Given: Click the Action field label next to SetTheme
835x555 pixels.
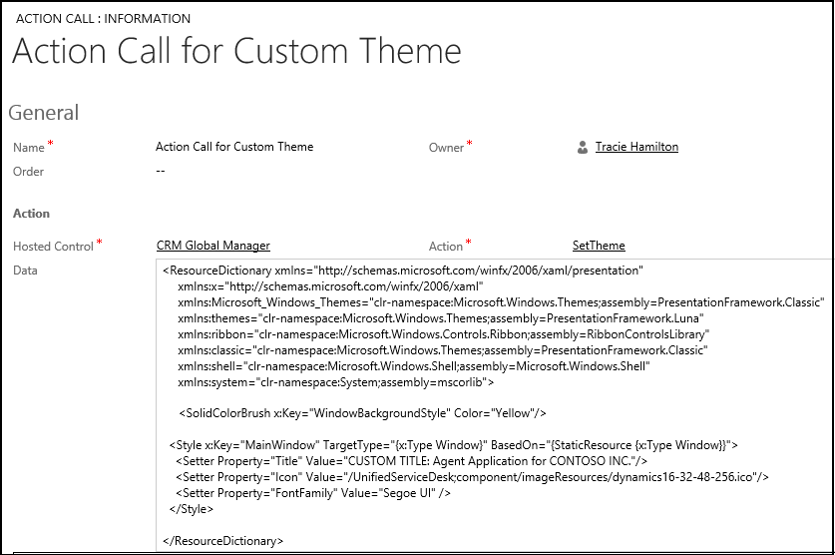Looking at the screenshot, I should (446, 247).
